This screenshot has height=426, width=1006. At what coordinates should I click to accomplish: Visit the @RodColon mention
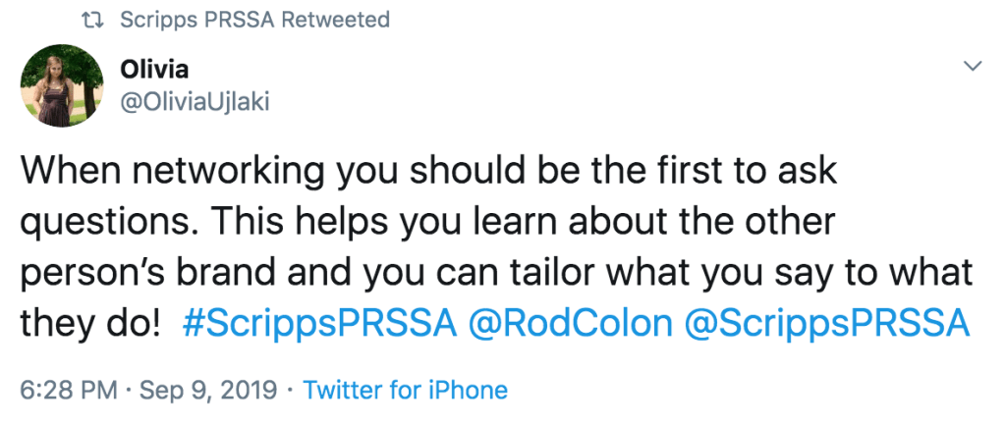(x=569, y=324)
